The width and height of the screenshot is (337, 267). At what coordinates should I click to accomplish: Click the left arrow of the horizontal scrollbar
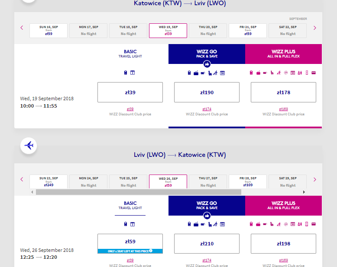point(32,192)
